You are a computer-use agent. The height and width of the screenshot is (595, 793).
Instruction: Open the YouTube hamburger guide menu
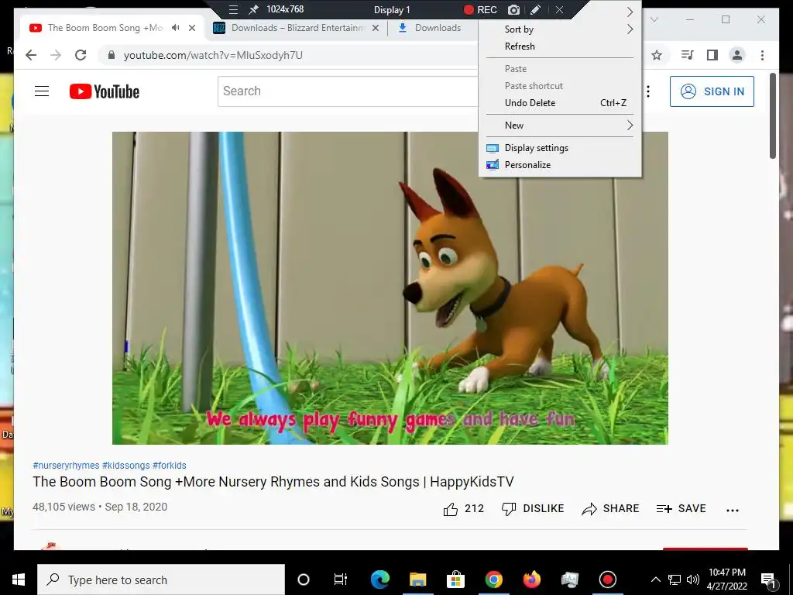pyautogui.click(x=42, y=91)
